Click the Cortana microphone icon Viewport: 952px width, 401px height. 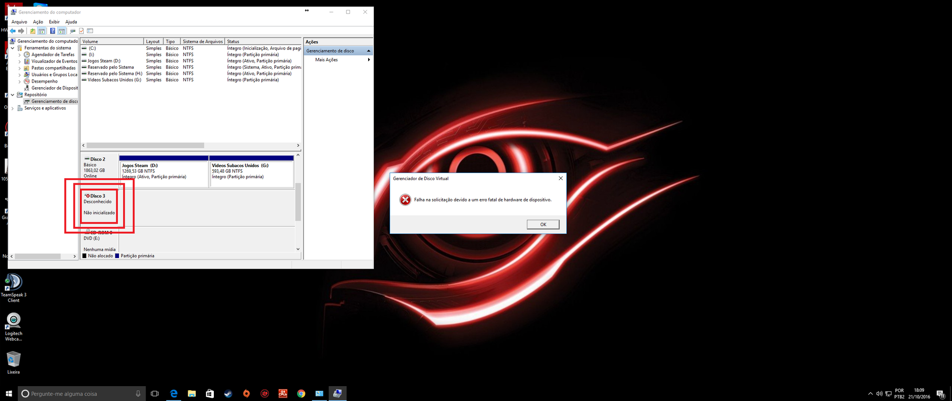click(138, 394)
